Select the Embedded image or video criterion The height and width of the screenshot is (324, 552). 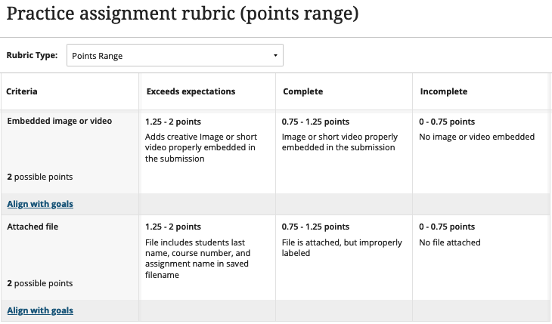pos(60,121)
